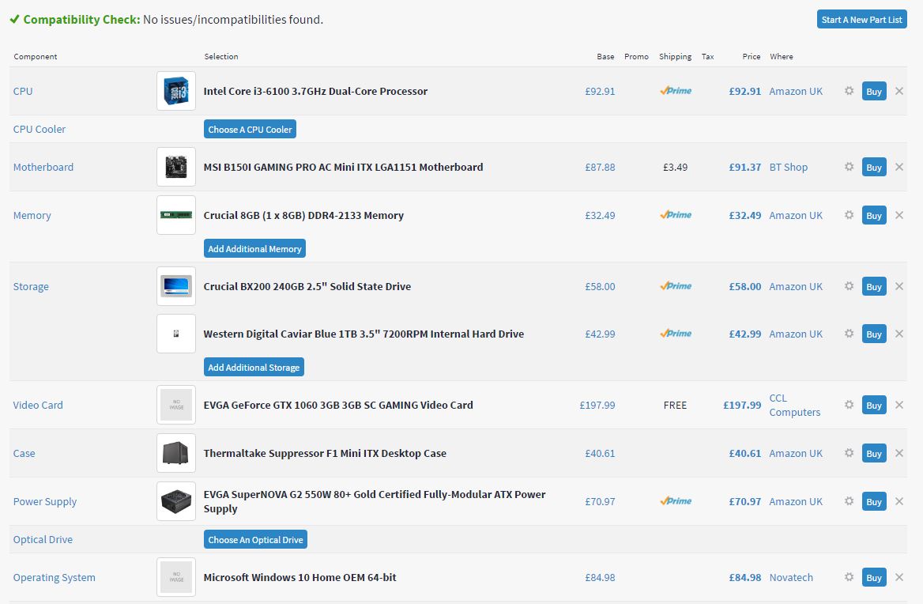Buy the Crucial BX200 240GB SSD

tap(873, 286)
